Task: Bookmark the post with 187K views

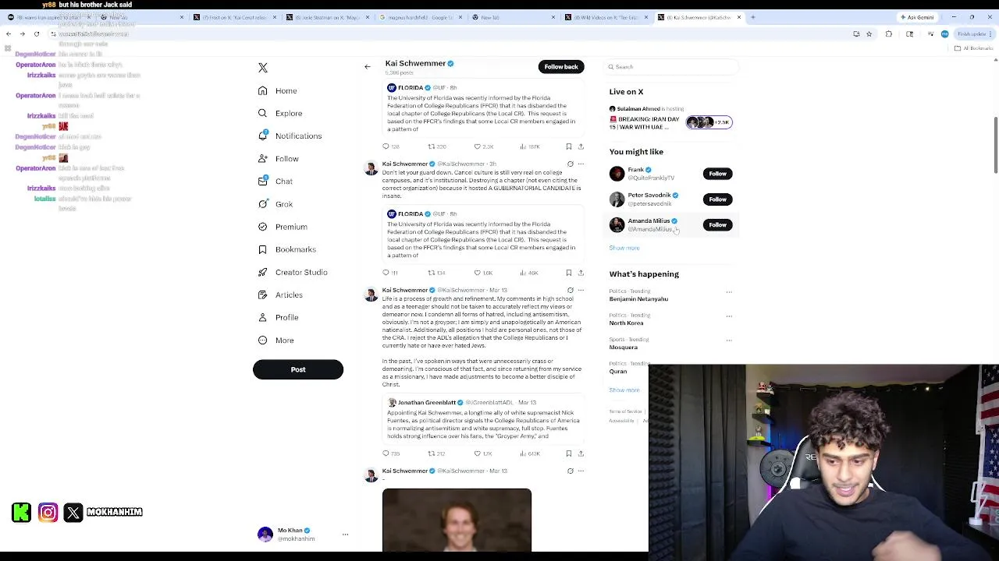Action: (569, 146)
